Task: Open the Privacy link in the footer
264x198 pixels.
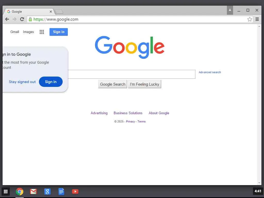Action: pyautogui.click(x=130, y=122)
